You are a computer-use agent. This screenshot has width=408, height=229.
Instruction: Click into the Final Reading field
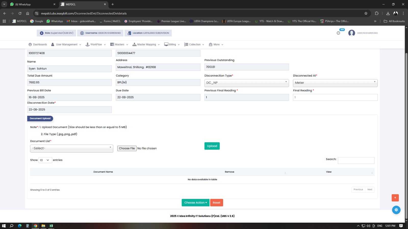pos(335,97)
